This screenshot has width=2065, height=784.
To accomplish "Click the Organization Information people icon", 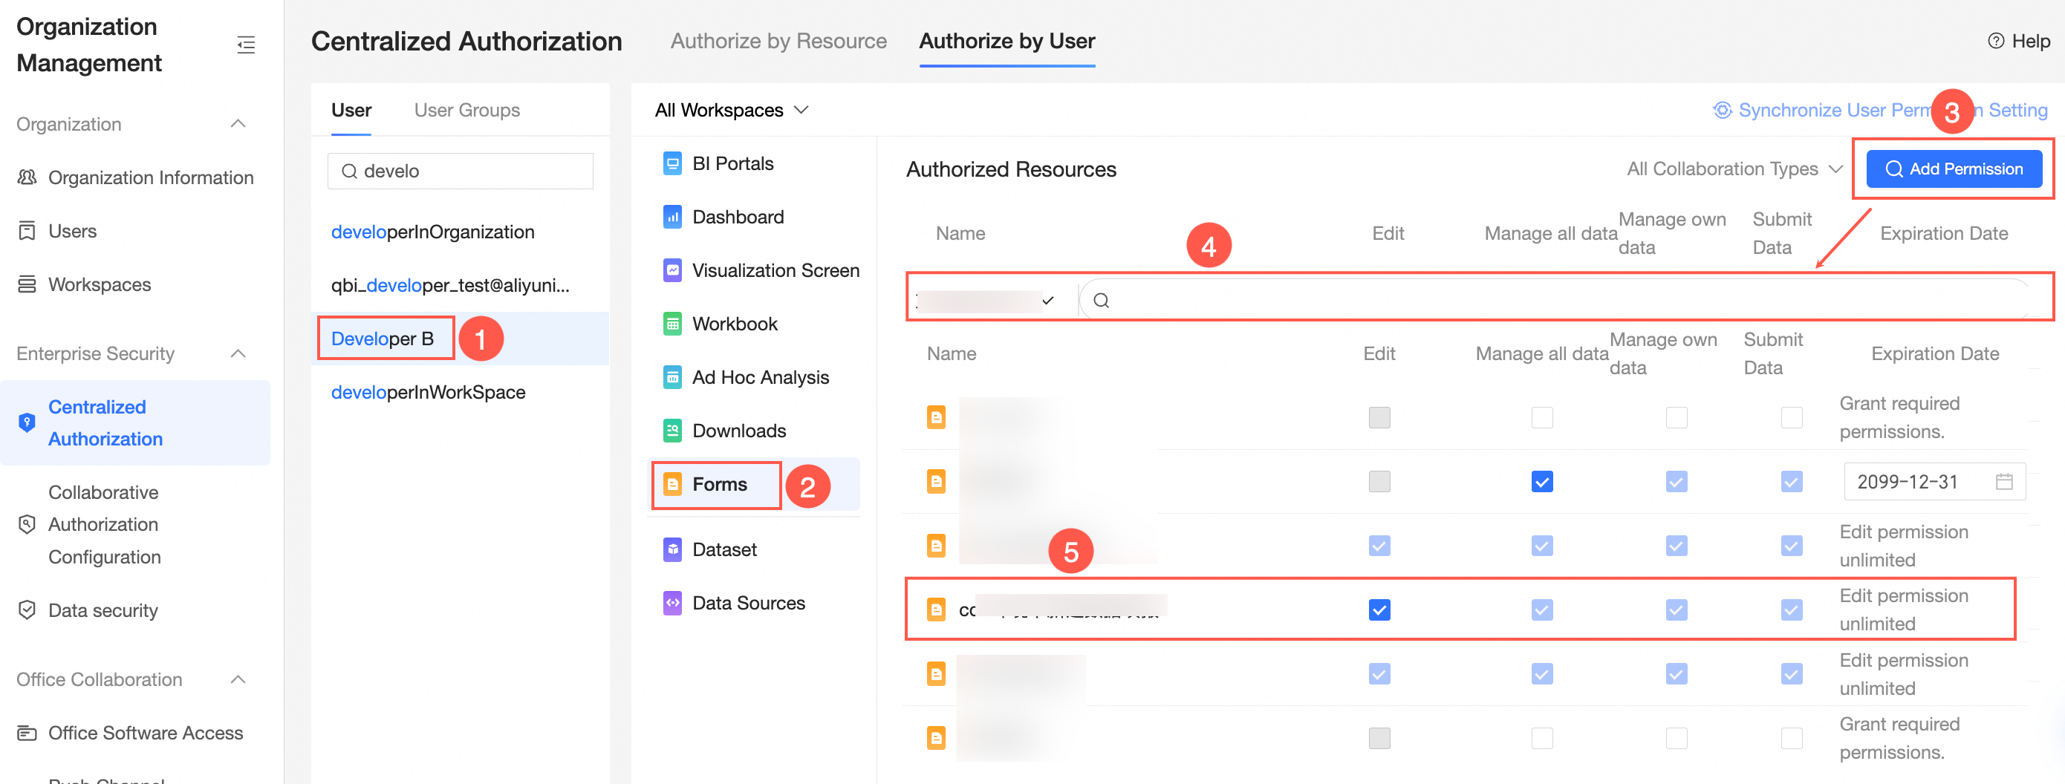I will pyautogui.click(x=27, y=177).
